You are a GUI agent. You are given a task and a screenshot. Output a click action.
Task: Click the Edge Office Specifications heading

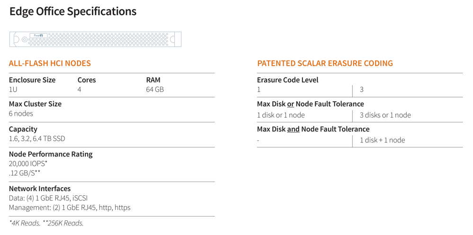pos(73,11)
